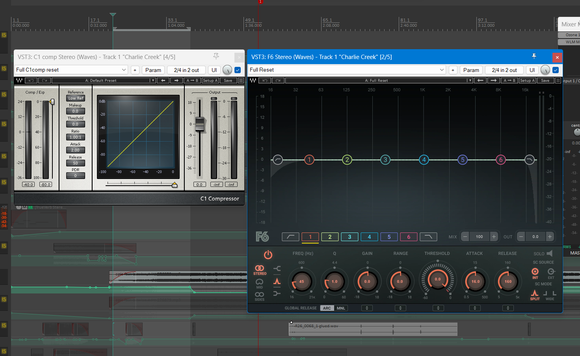The image size is (580, 356).
Task: Click Setup A in F6 toolbar
Action: (x=527, y=80)
